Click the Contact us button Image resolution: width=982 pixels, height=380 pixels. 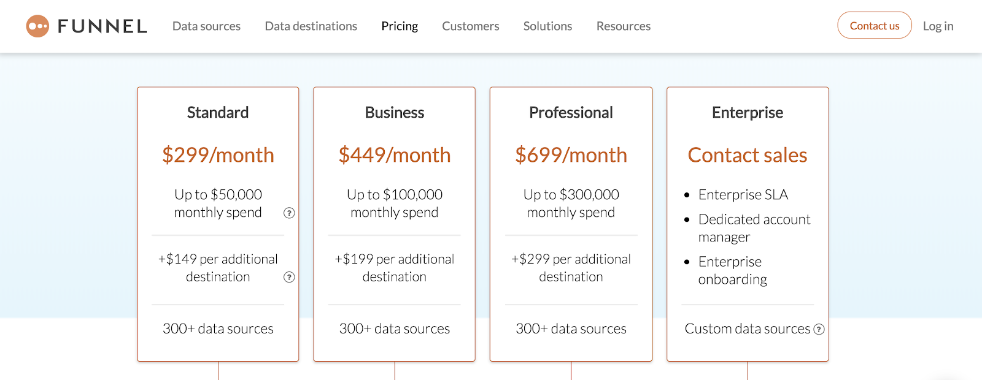[874, 25]
